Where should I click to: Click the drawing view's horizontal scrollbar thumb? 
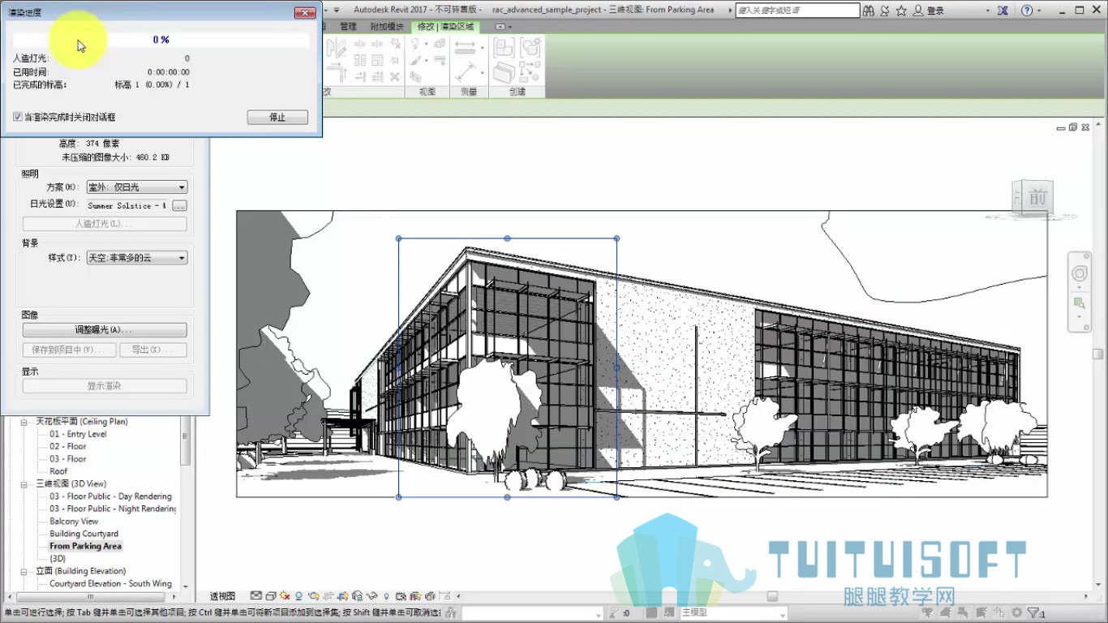(772, 595)
